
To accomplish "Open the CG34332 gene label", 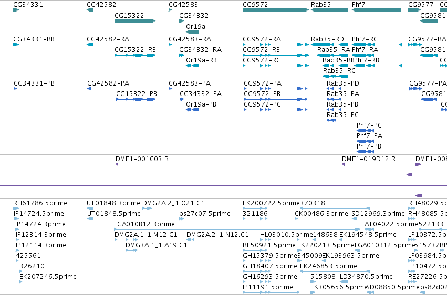I will [194, 15].
